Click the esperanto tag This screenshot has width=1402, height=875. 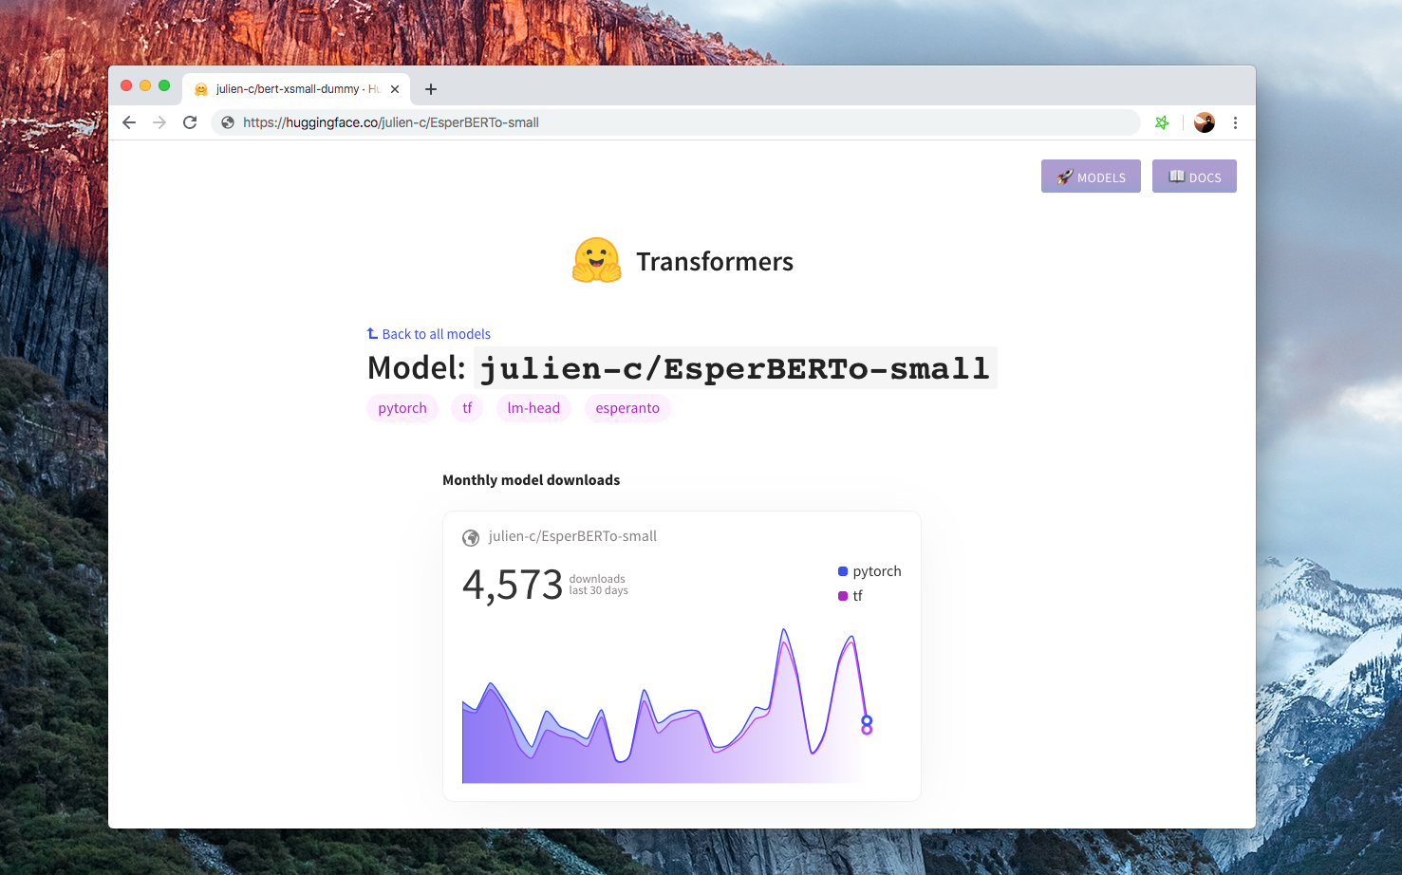click(627, 408)
